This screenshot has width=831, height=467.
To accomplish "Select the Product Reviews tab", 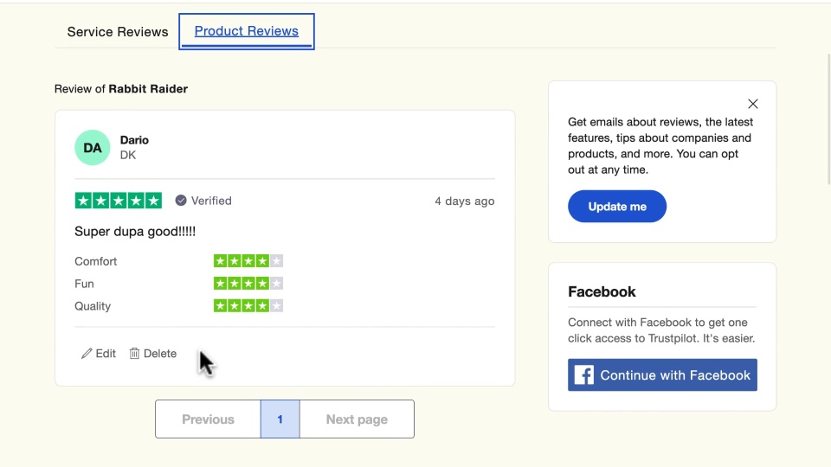I will click(247, 32).
